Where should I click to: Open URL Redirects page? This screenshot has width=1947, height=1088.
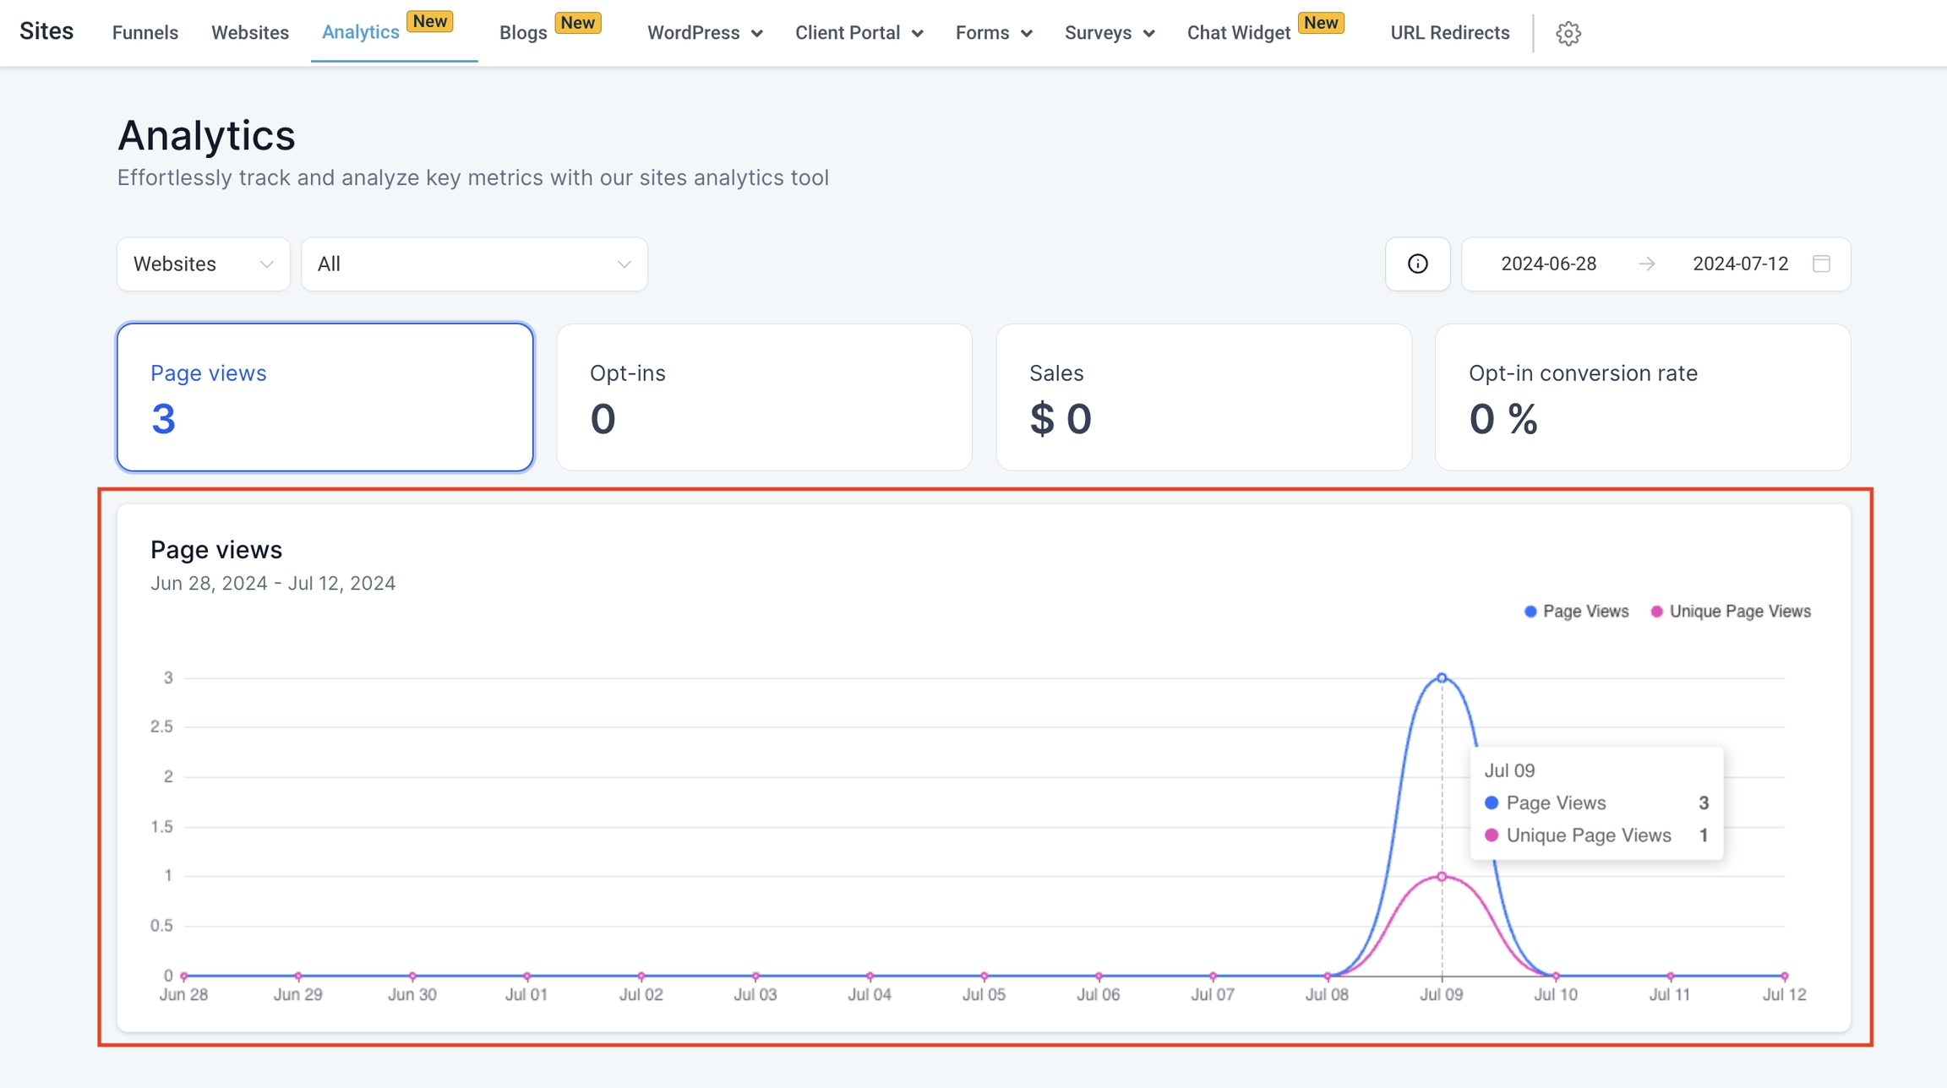(x=1449, y=33)
